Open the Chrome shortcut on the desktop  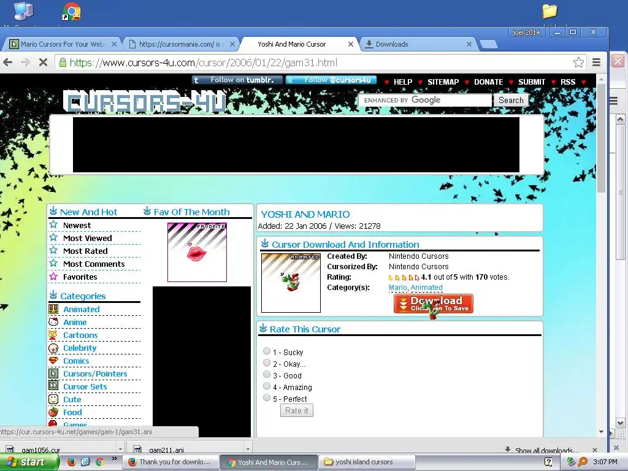[x=71, y=12]
